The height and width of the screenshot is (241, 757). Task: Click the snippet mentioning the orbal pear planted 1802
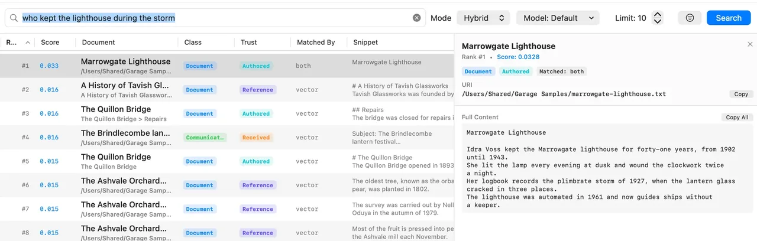[x=403, y=185]
